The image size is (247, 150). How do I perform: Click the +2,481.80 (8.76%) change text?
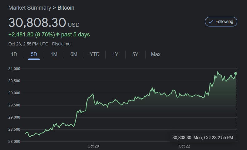tap(32, 35)
